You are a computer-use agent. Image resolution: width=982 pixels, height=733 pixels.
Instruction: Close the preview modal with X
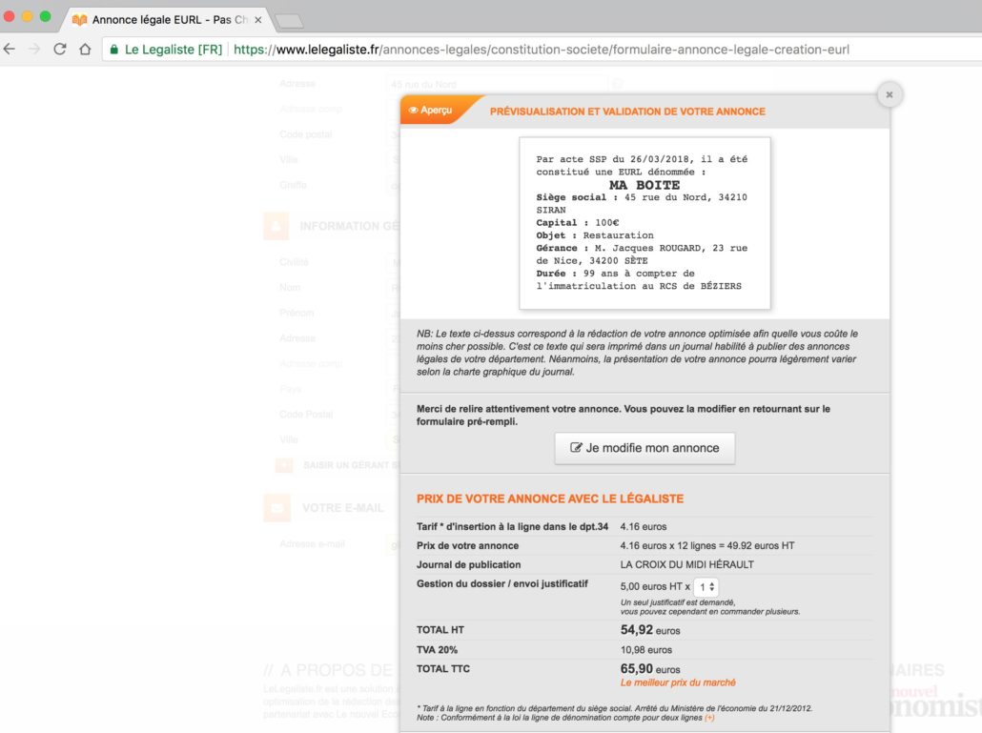tap(890, 94)
